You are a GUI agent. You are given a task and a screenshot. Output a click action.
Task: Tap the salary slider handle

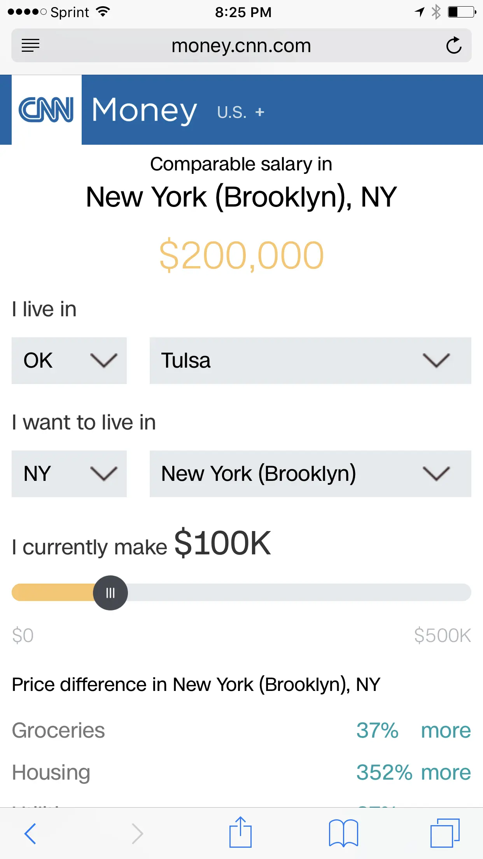coord(110,593)
